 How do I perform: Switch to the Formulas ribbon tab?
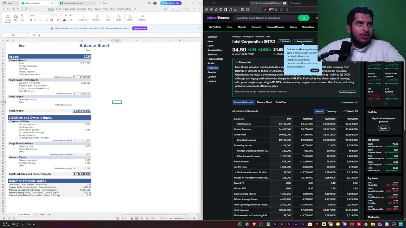click(x=82, y=9)
